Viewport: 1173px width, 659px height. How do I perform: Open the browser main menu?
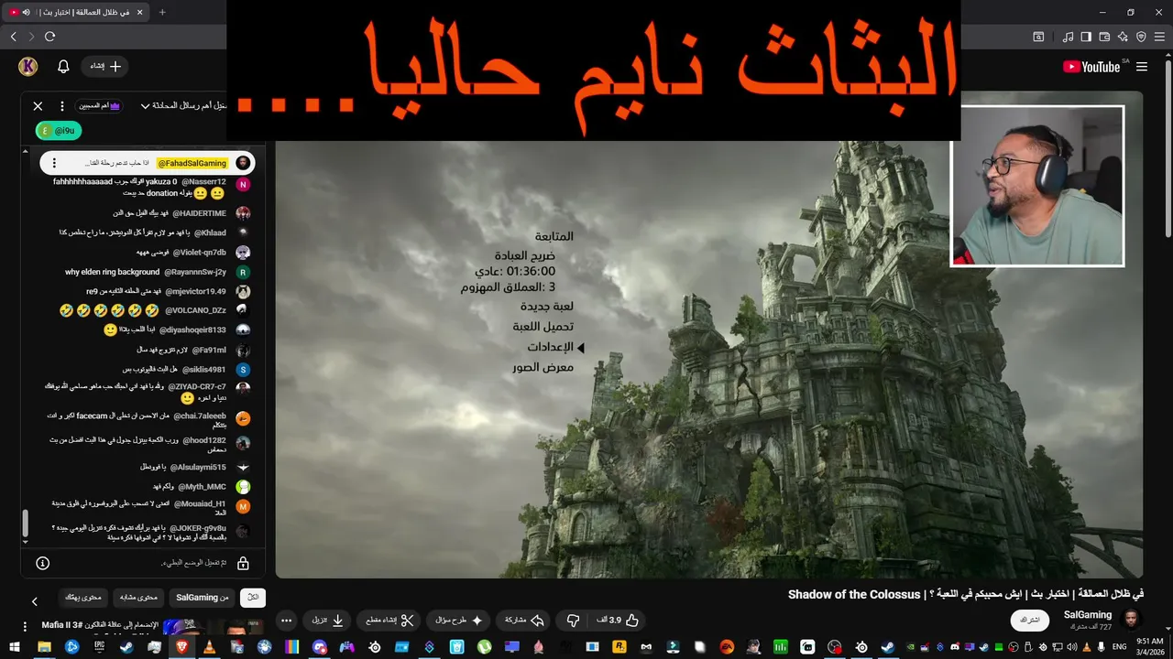(1159, 37)
